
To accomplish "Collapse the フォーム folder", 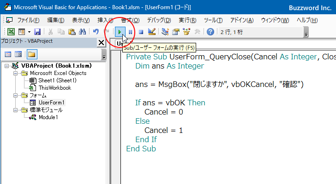I will coord(15,95).
